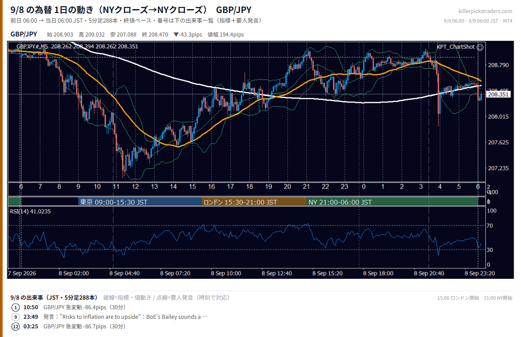Select the Tokyo 09:00-15:30 JST session bar

pos(140,202)
